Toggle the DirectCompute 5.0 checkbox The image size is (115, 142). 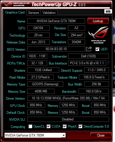80,126
